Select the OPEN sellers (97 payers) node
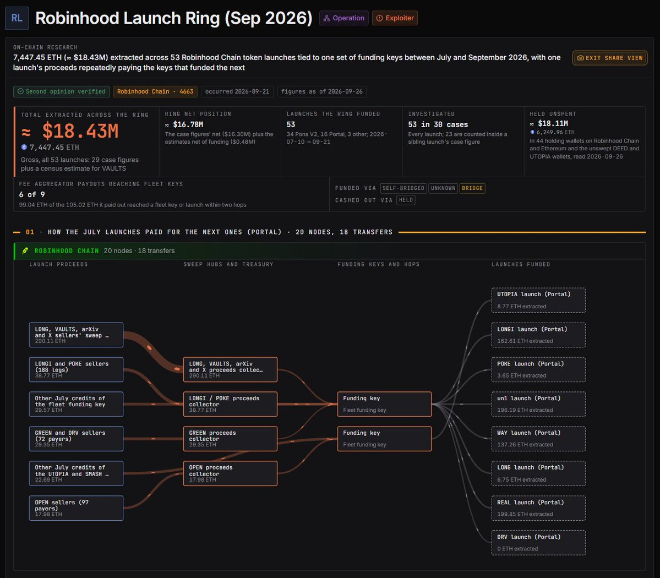 click(76, 508)
